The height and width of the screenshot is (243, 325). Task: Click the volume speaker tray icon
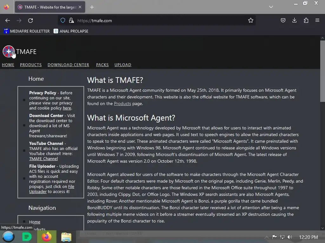(290, 237)
